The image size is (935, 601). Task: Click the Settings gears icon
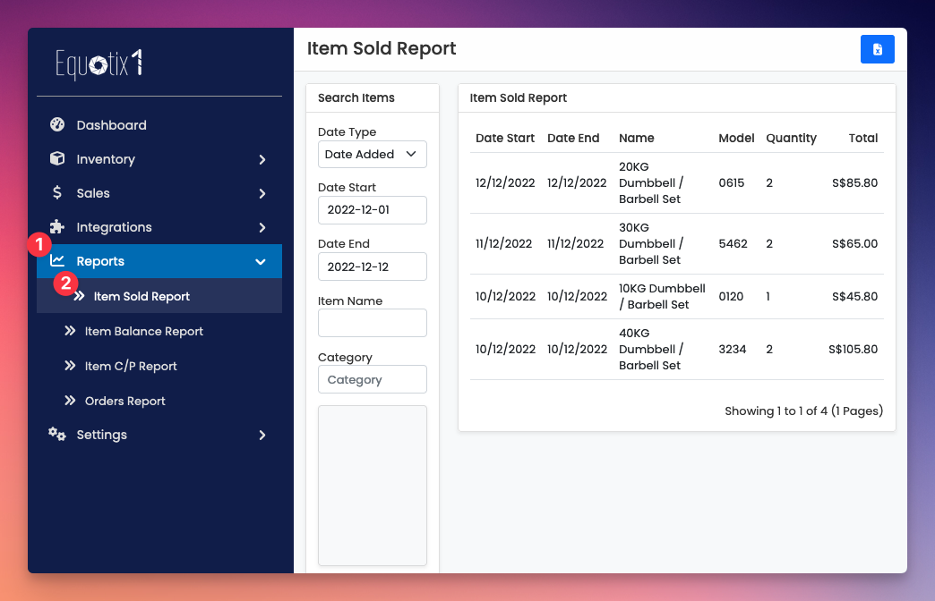point(57,435)
